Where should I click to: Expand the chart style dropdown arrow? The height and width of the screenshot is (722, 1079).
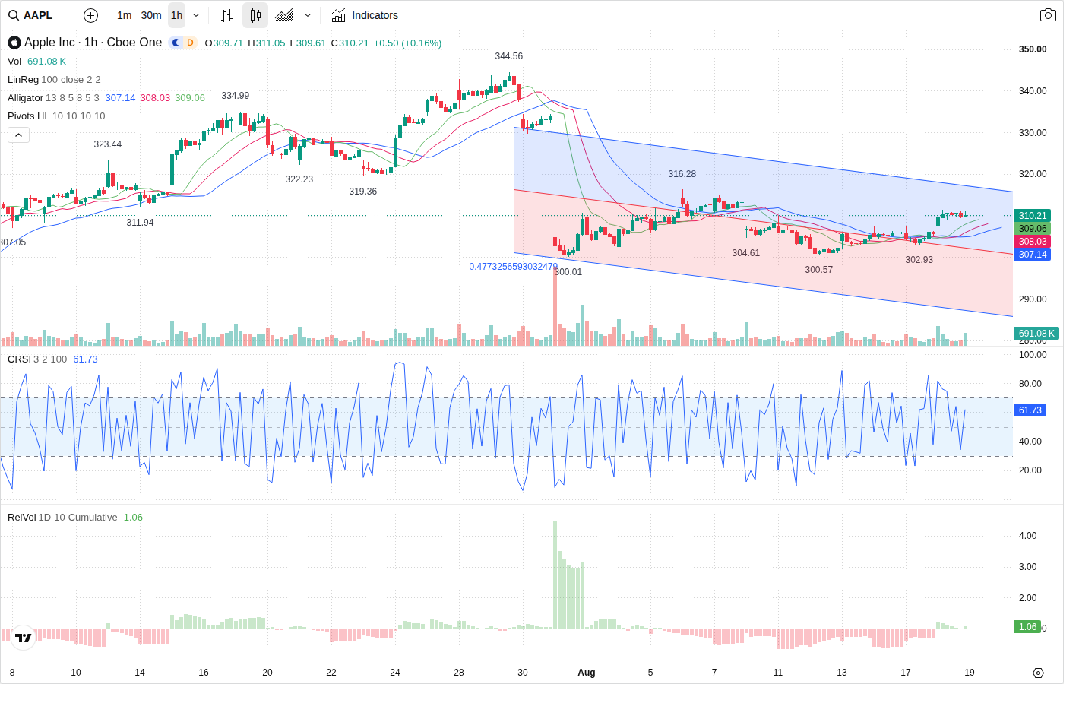(308, 15)
